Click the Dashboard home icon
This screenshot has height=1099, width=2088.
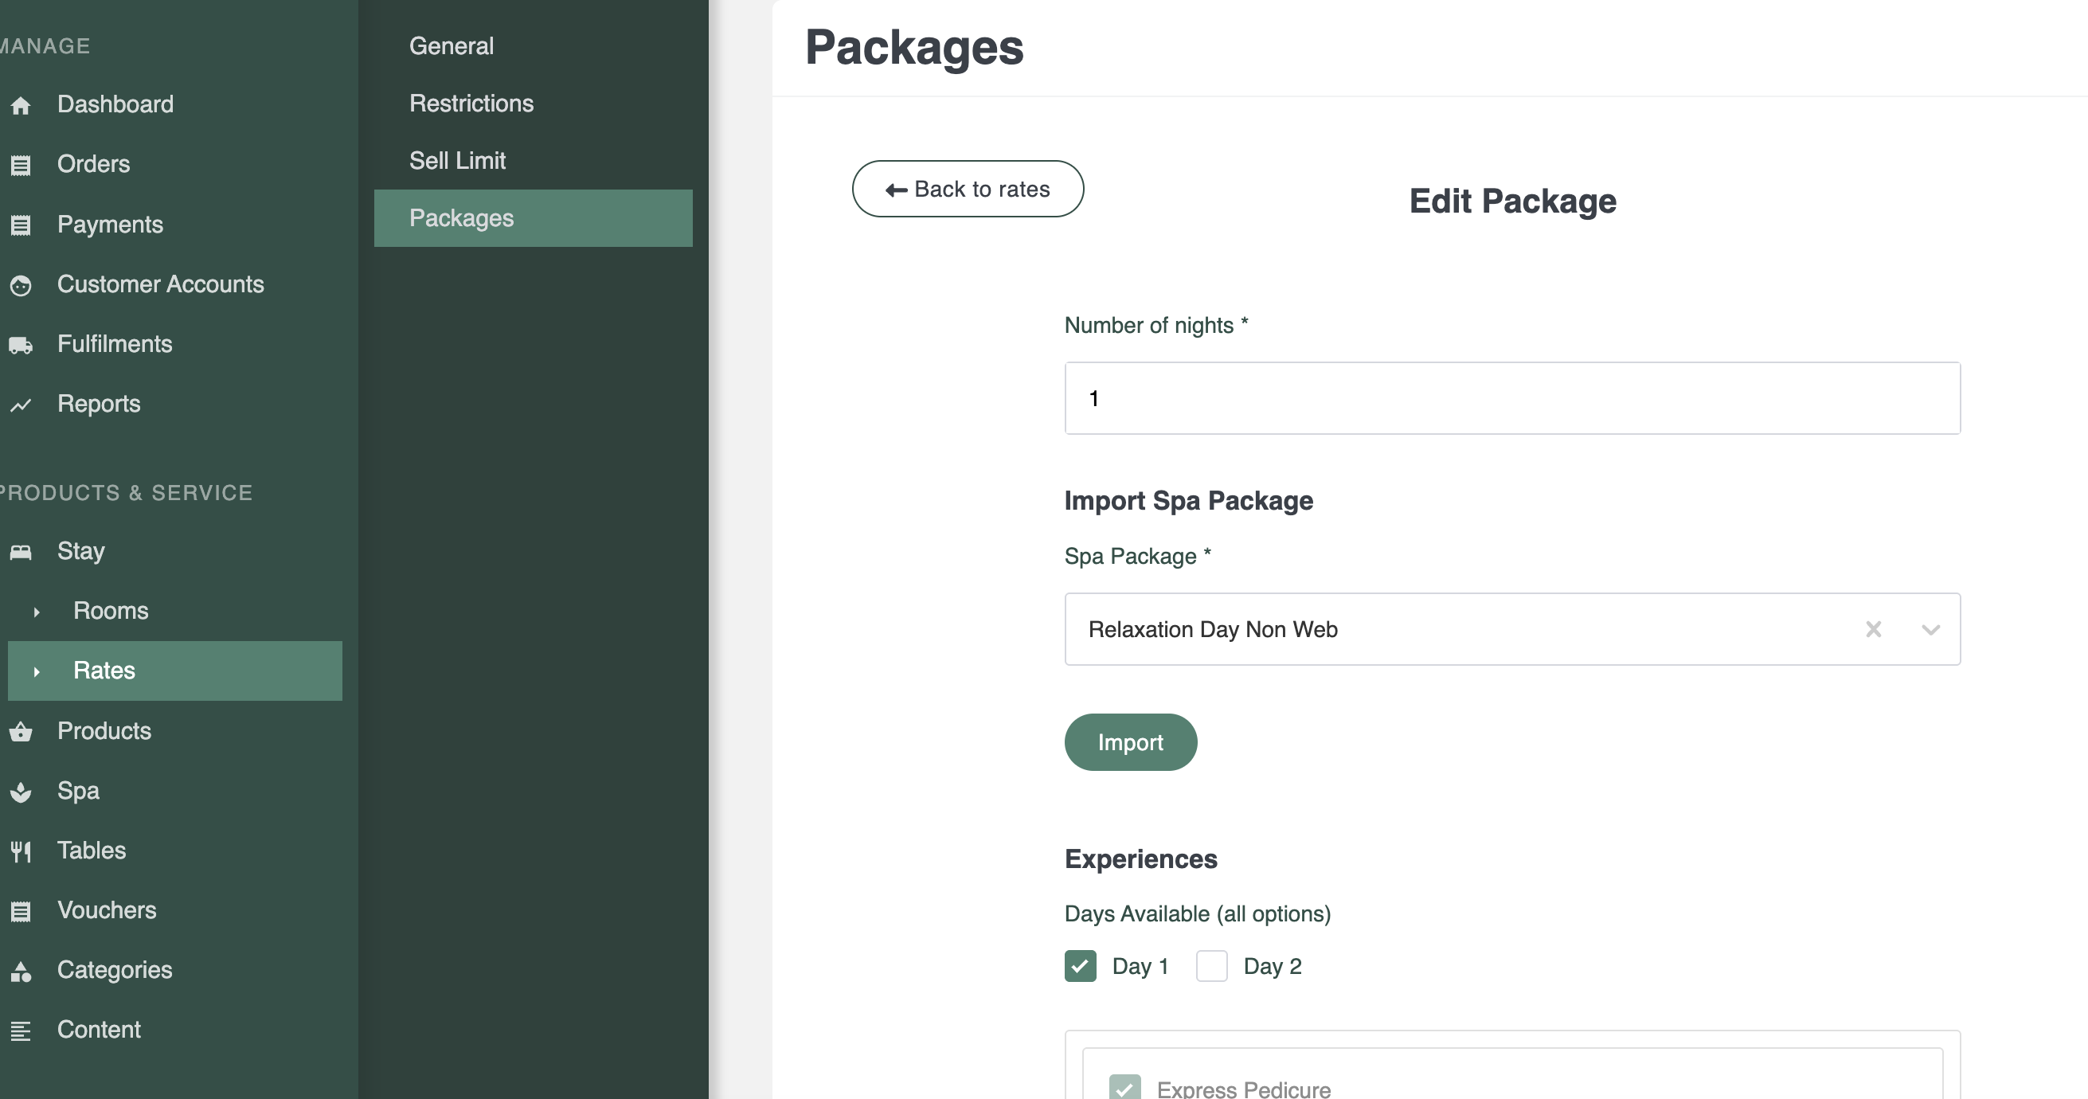[x=21, y=105]
